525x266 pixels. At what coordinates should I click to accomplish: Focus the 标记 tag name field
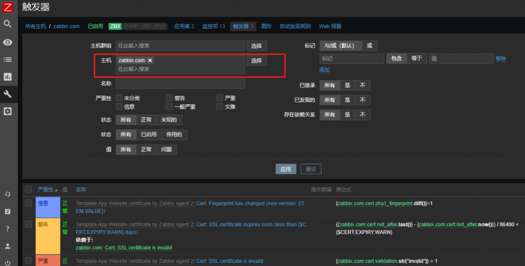coord(352,58)
